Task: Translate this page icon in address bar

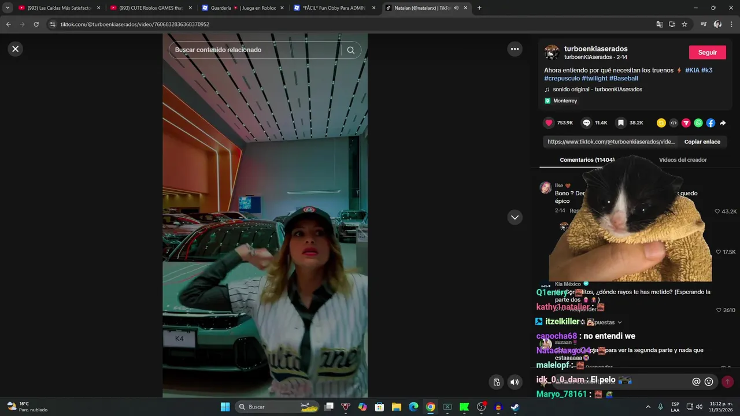Action: [660, 24]
